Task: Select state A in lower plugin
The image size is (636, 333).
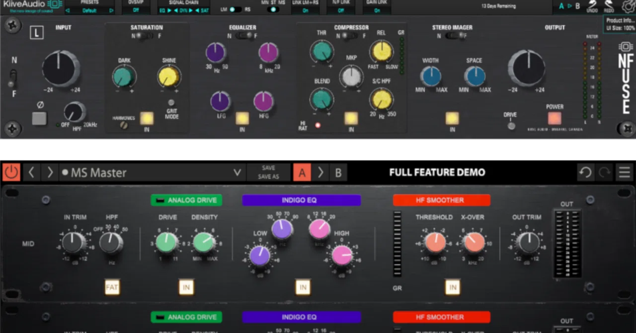Action: 302,172
